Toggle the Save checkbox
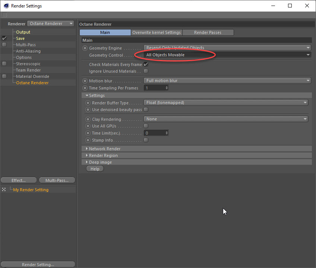 pyautogui.click(x=4, y=38)
